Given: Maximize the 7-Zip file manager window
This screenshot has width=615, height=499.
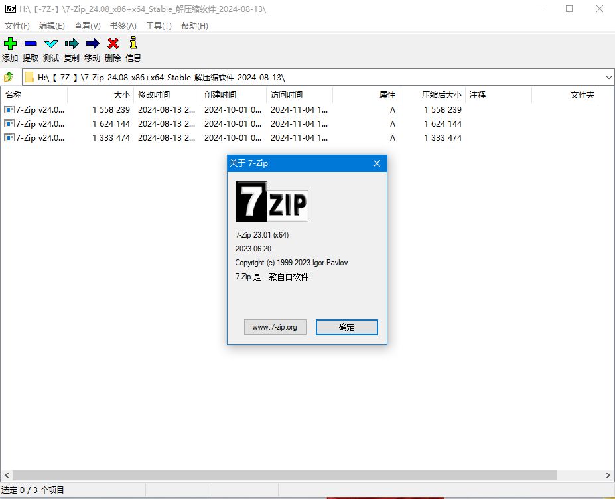Looking at the screenshot, I should (569, 9).
